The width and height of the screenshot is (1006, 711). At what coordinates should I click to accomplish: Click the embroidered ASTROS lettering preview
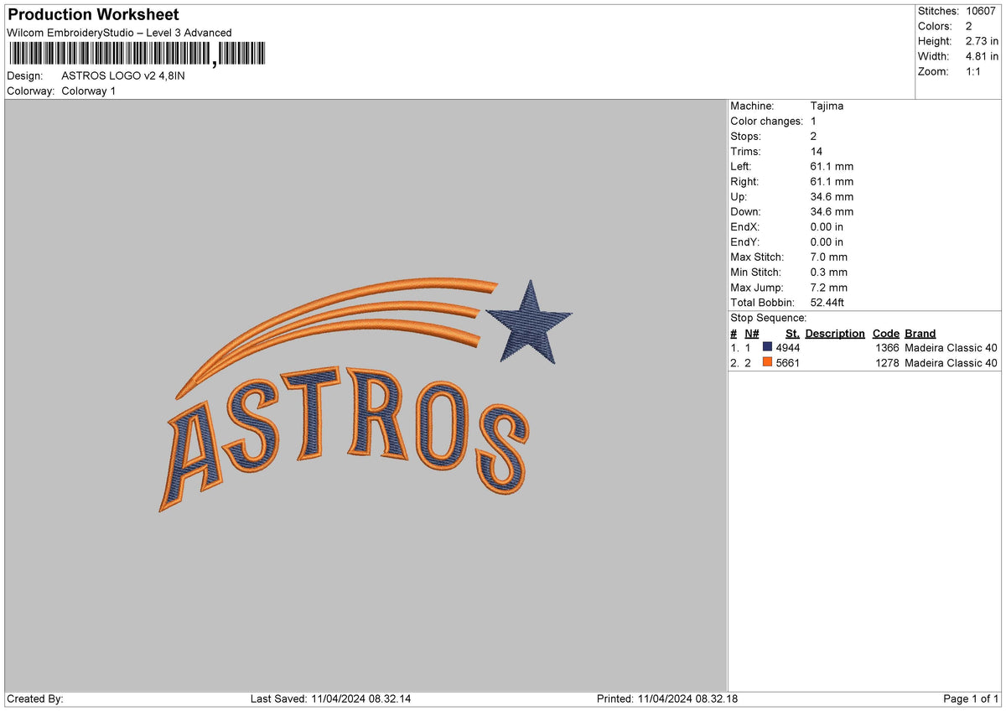(x=345, y=439)
